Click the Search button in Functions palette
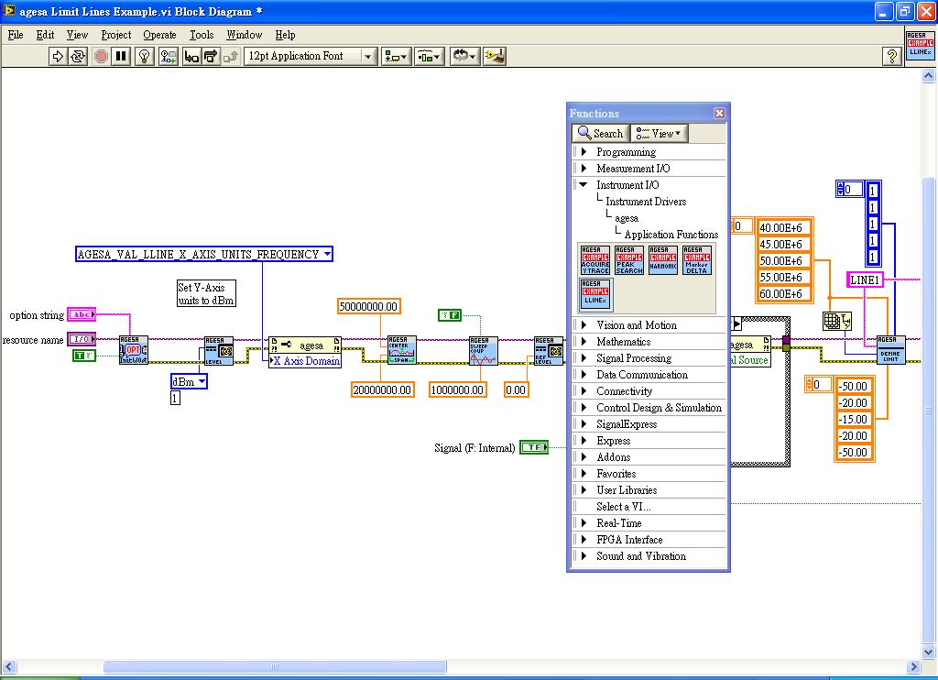This screenshot has width=938, height=680. (600, 133)
